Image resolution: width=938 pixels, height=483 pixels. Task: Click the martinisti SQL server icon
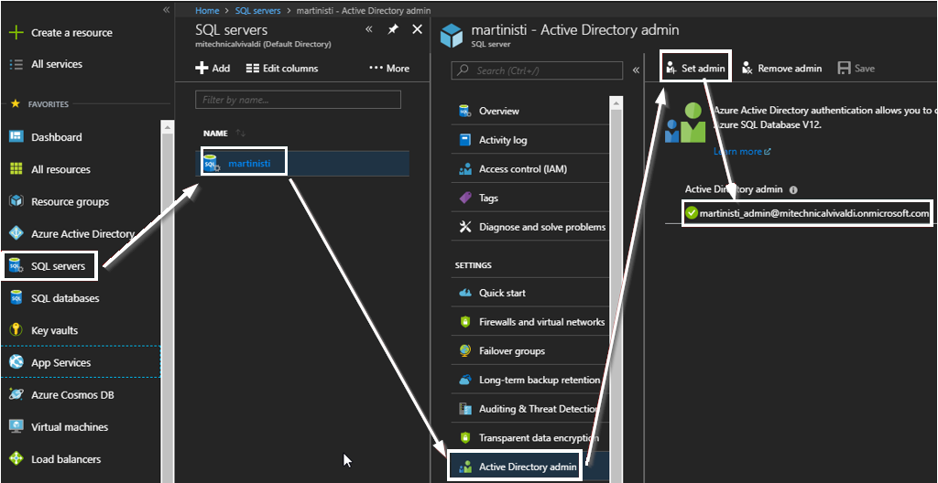tap(212, 163)
